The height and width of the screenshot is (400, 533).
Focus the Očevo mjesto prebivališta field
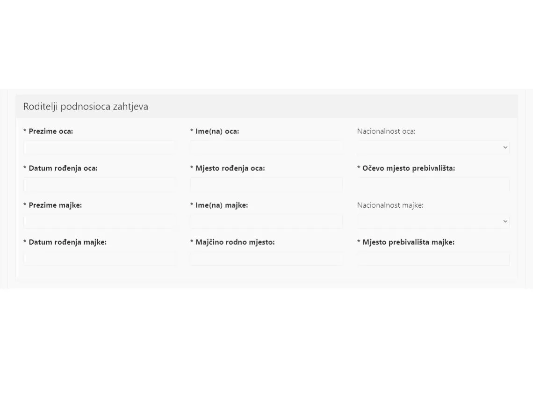pos(433,184)
